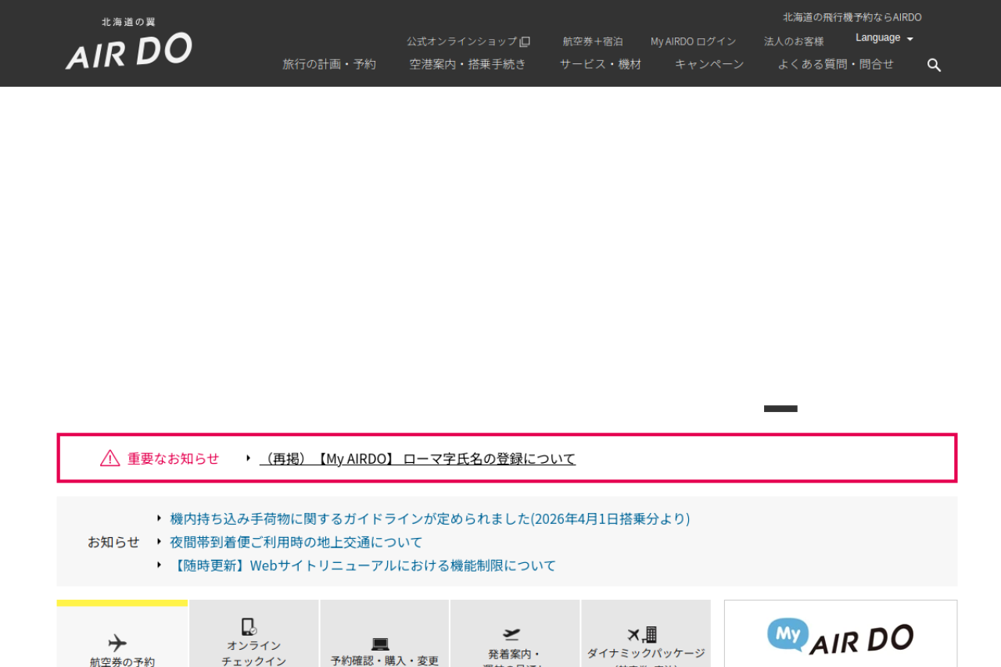This screenshot has height=667, width=1001.
Task: Open the 法人のお客様 link
Action: coord(794,41)
